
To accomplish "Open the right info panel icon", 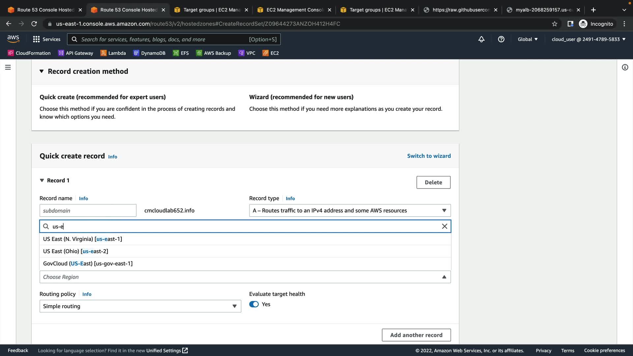I will click(625, 67).
